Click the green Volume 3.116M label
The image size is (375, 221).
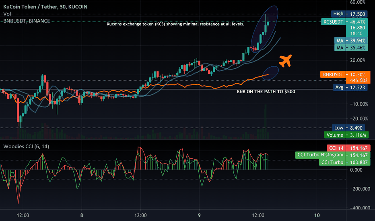(x=346, y=135)
